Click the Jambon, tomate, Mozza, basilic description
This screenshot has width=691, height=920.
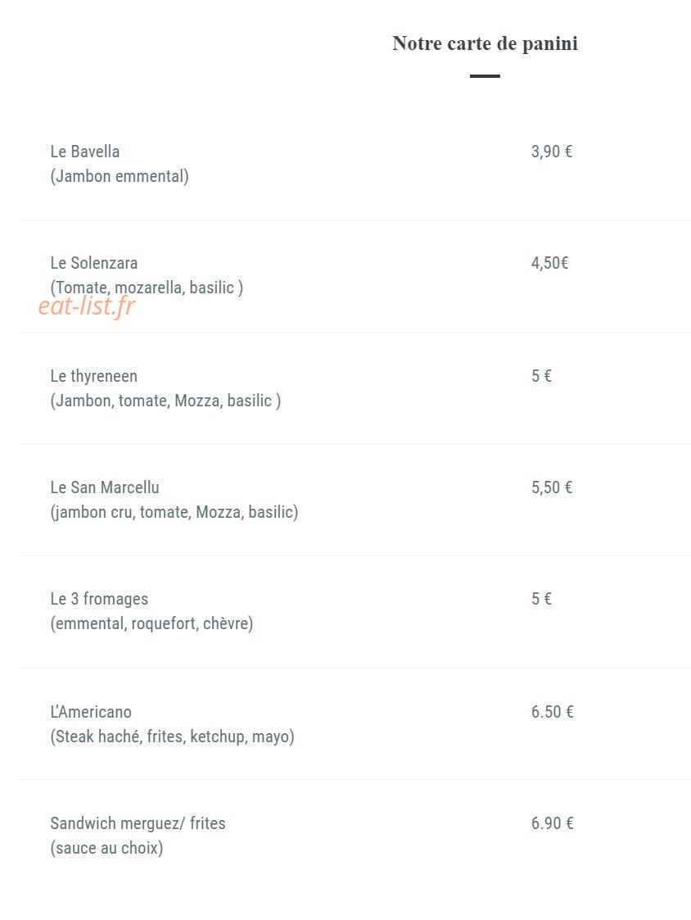165,401
